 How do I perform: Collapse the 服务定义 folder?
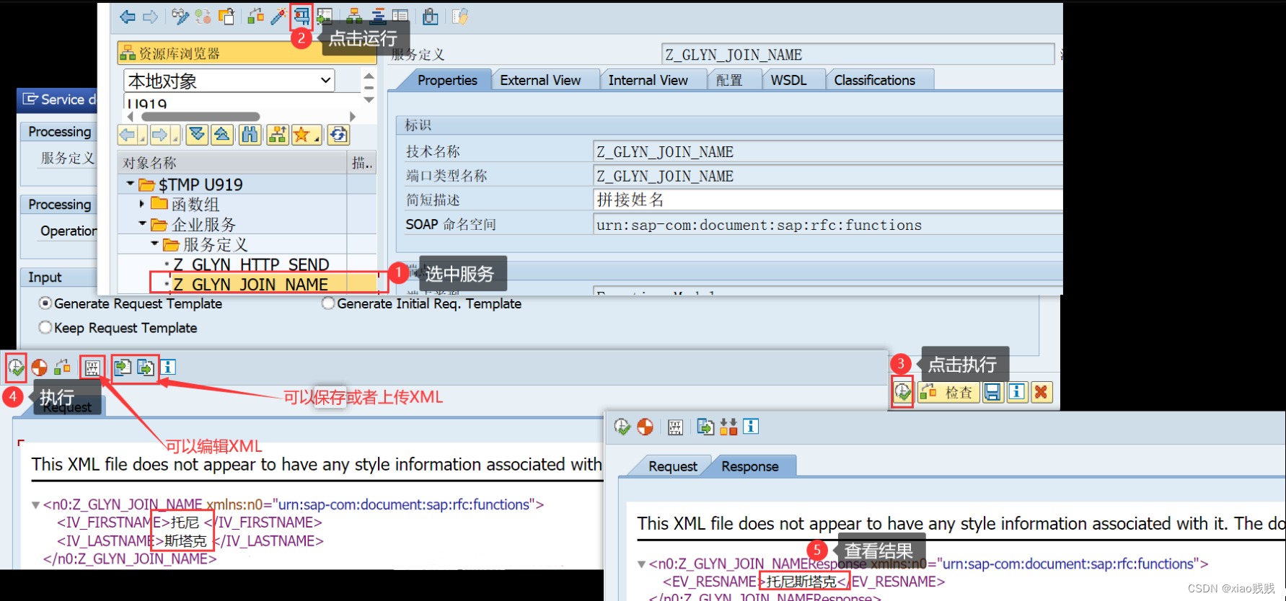[x=154, y=244]
